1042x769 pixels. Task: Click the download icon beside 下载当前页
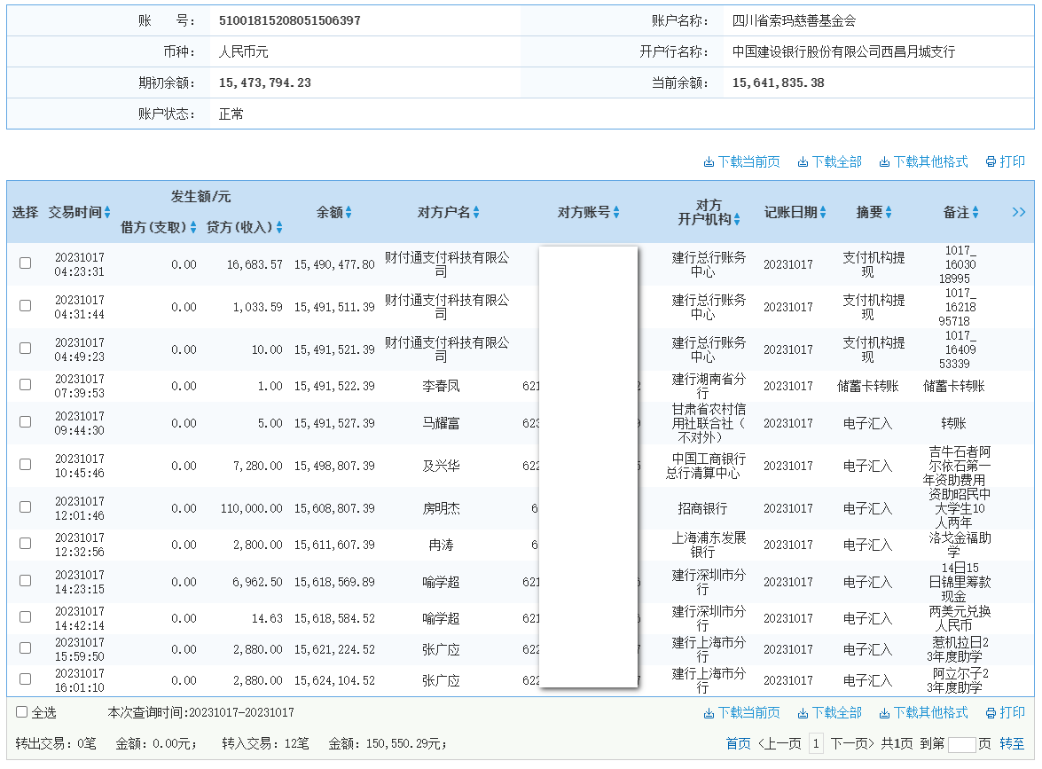(709, 161)
